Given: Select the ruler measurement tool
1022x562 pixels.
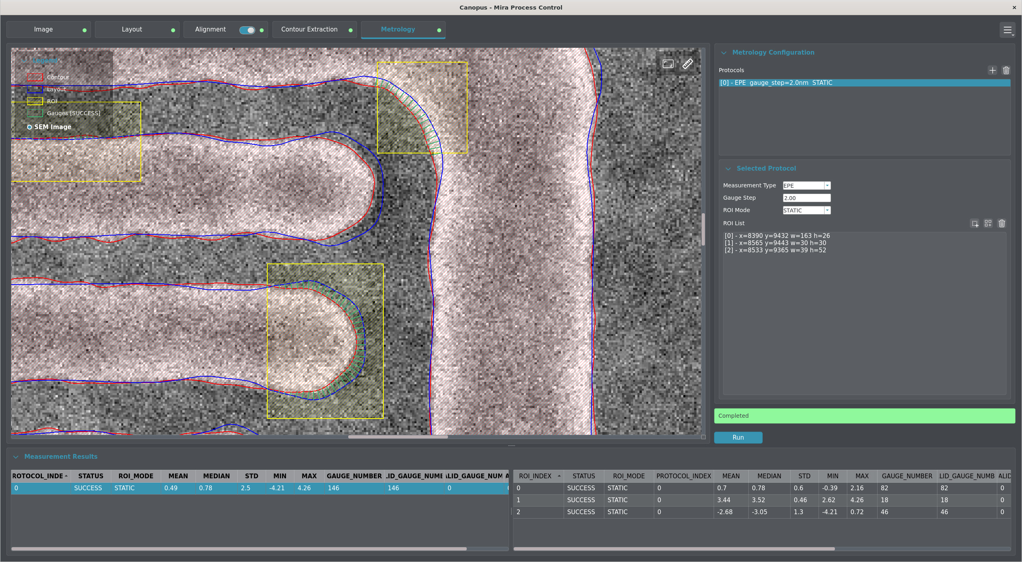Looking at the screenshot, I should pos(687,64).
